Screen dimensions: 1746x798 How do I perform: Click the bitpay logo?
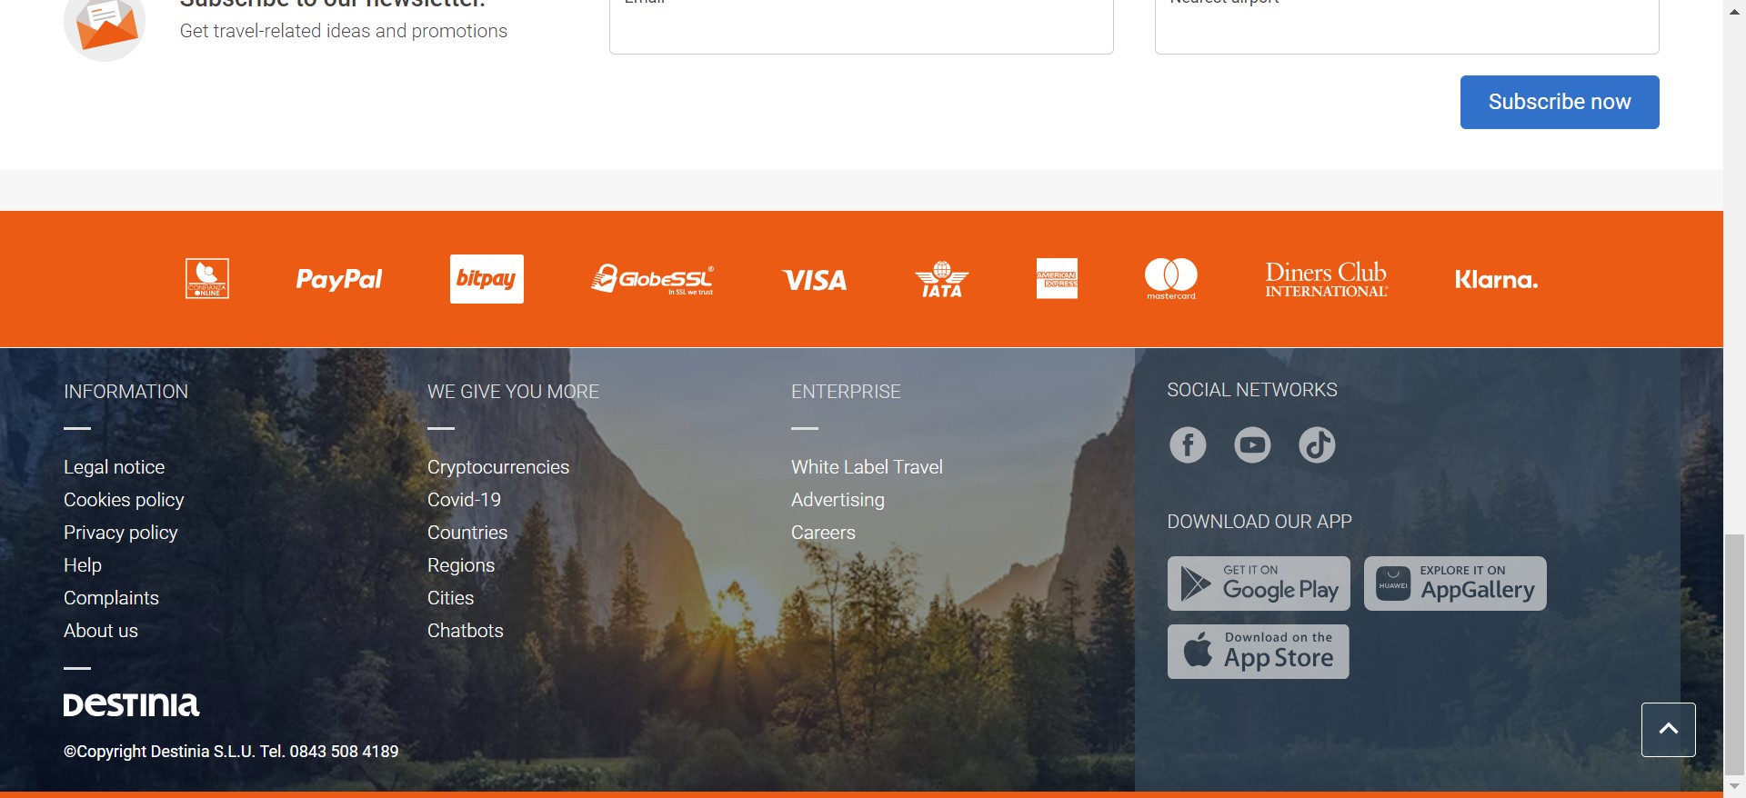[x=487, y=279]
